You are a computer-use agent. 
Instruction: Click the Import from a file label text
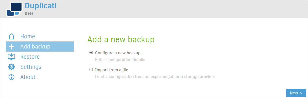click(x=112, y=70)
